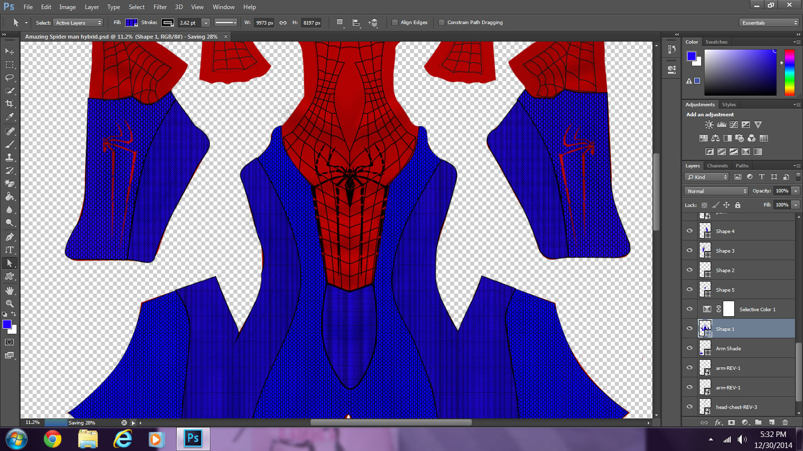Switch to the Styles tab
The width and height of the screenshot is (803, 451).
click(729, 105)
